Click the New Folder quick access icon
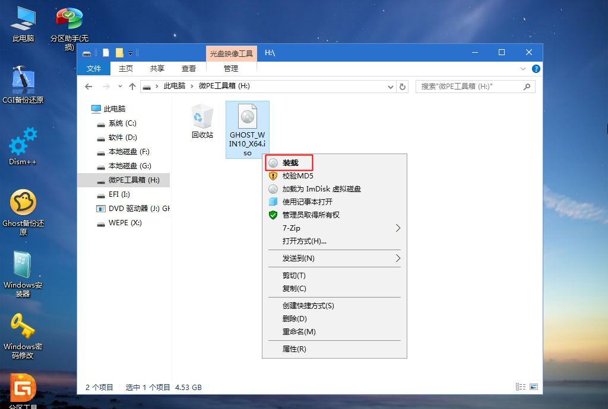Viewport: 608px width, 409px height. click(x=121, y=52)
